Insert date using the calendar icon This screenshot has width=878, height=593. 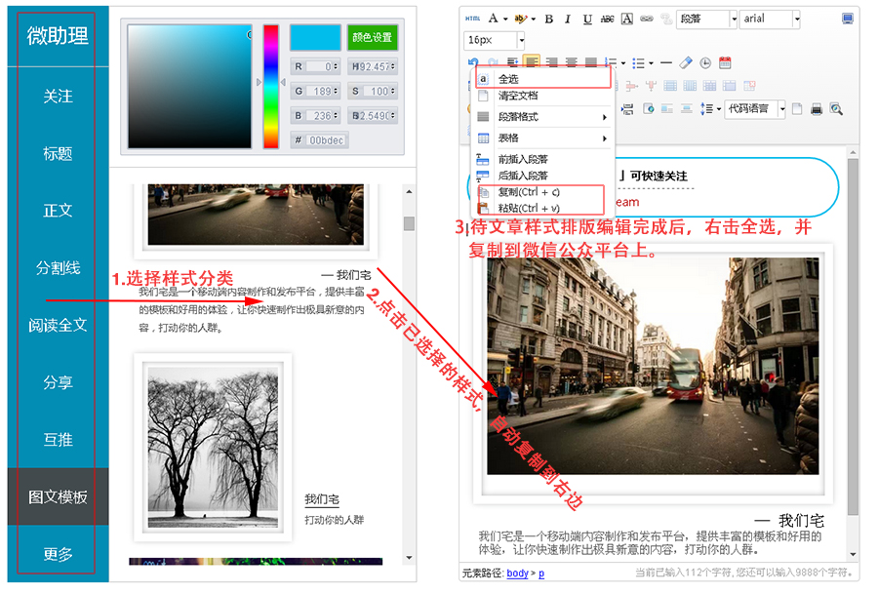725,62
